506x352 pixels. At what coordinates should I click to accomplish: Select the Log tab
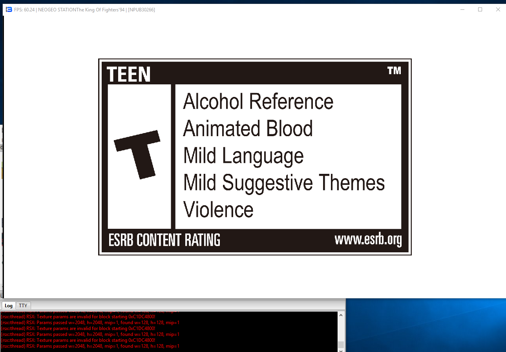(9, 306)
